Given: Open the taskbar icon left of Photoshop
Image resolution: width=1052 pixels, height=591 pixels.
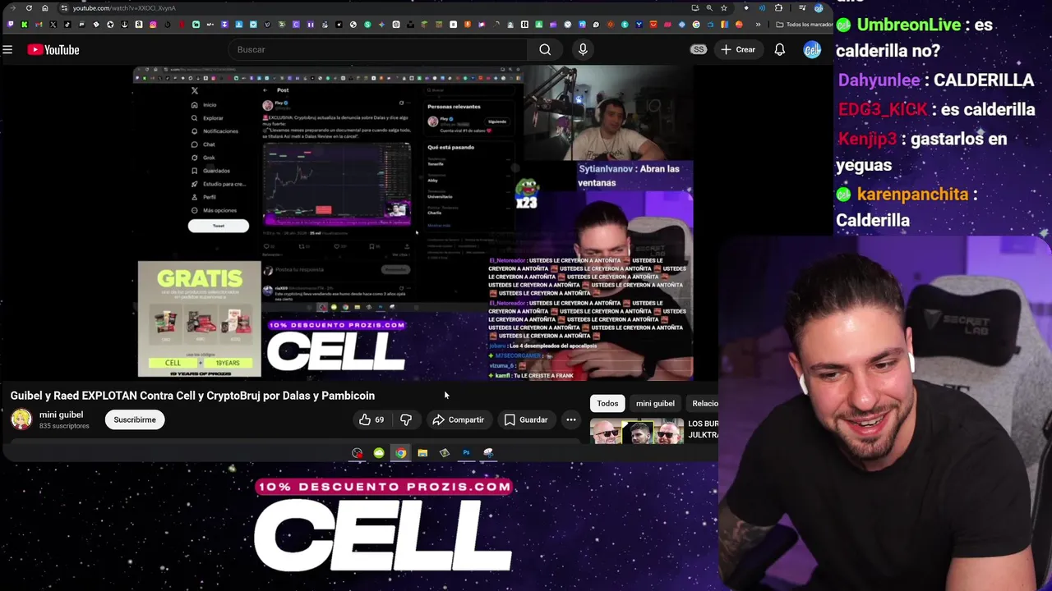Looking at the screenshot, I should pos(445,453).
